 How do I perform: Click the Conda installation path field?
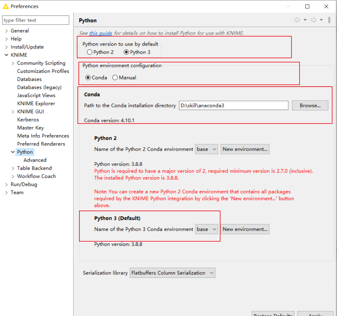234,105
